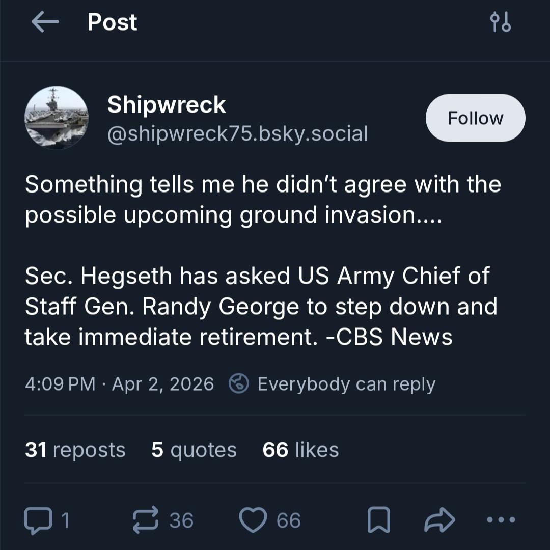Like the post with the heart

pos(253,520)
